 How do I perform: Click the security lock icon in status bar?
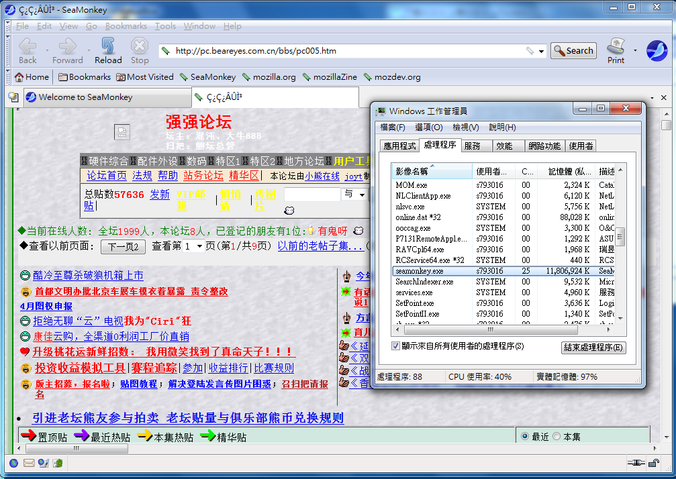(x=654, y=463)
